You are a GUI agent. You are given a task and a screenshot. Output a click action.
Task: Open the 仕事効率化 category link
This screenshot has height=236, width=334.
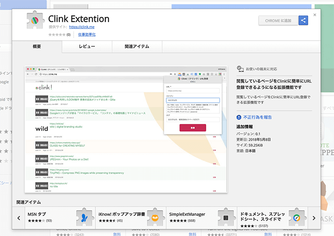coord(87,35)
